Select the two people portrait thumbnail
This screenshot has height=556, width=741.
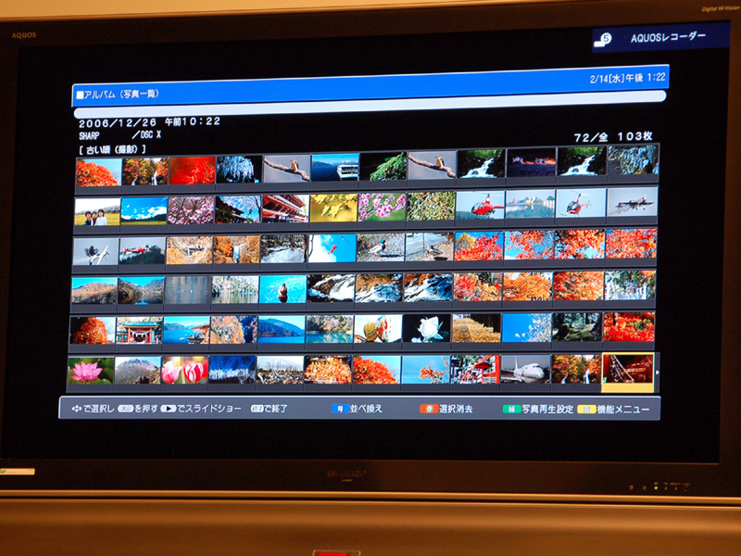coord(96,210)
